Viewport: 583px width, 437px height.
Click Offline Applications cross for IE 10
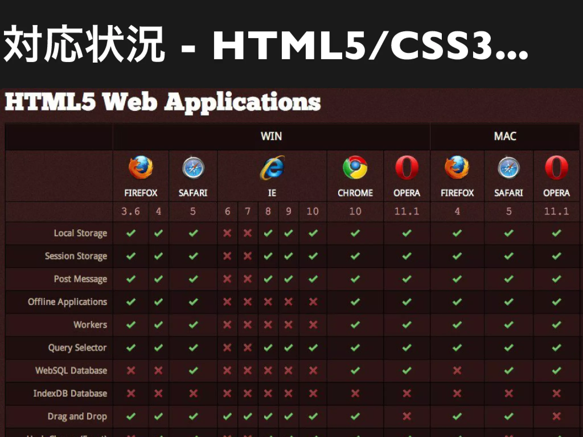point(313,302)
